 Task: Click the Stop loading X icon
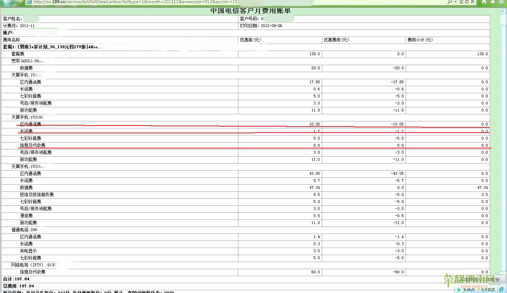[472, 2]
